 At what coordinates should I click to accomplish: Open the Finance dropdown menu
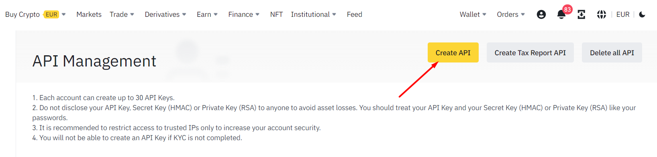click(244, 14)
